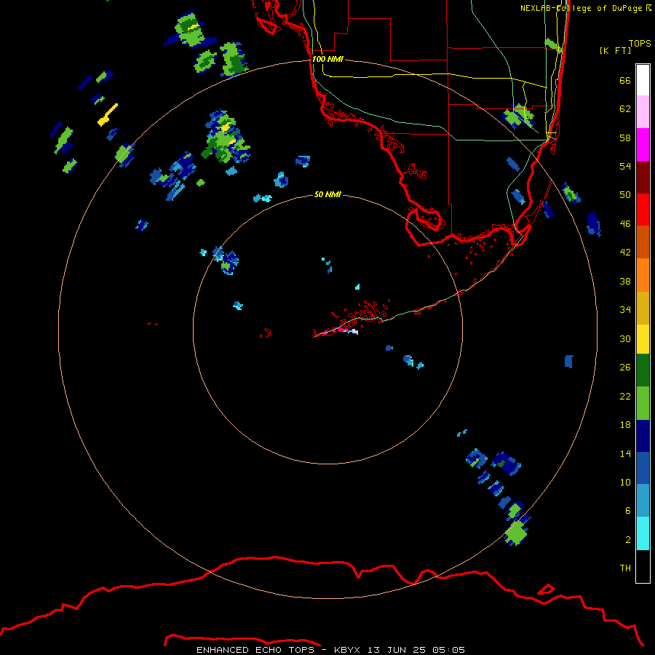Click legend value 46
Screen dimensions: 655x655
(x=625, y=223)
